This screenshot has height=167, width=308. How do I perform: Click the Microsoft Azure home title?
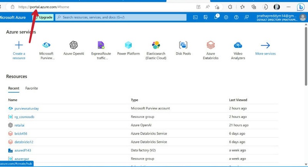[13, 17]
